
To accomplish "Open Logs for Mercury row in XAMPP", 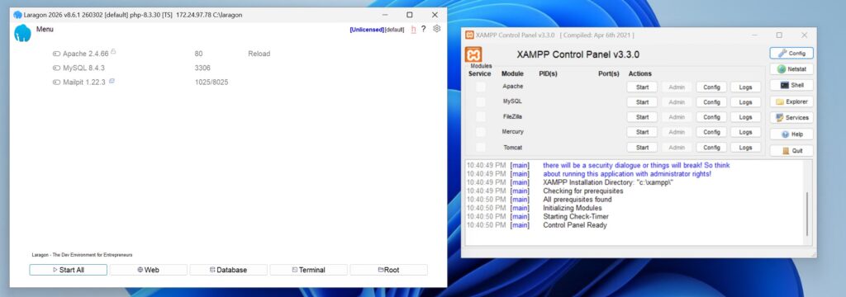I will click(746, 132).
